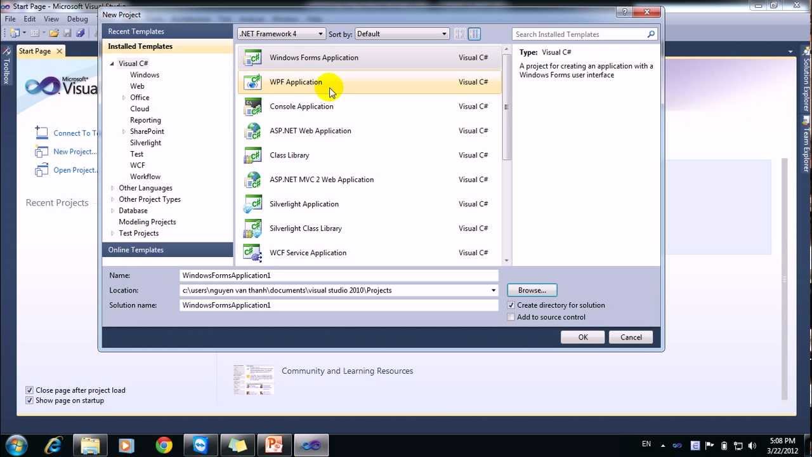The width and height of the screenshot is (812, 457).
Task: Click the Open Project... link on Start Page
Action: (75, 170)
